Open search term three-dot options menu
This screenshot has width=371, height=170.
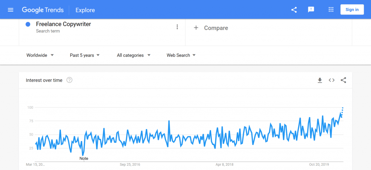click(x=177, y=27)
